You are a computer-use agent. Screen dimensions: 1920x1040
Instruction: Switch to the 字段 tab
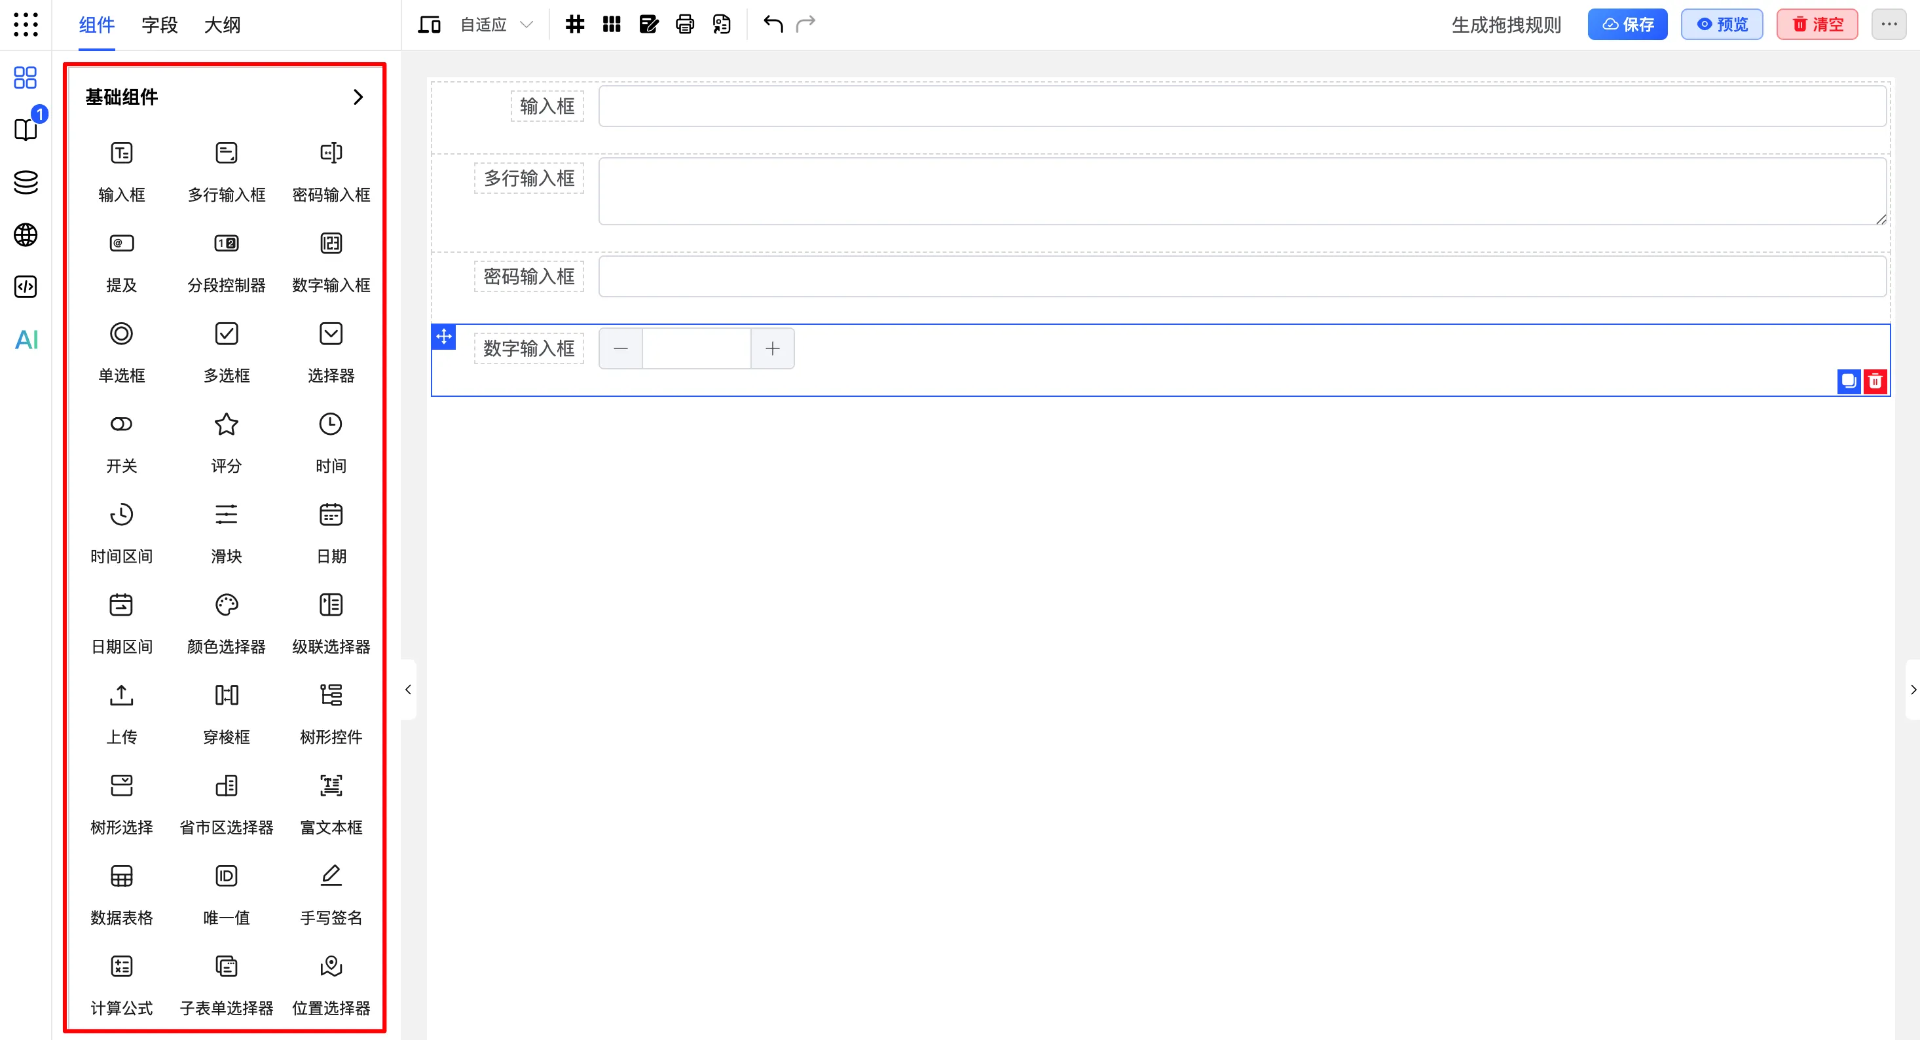point(160,25)
